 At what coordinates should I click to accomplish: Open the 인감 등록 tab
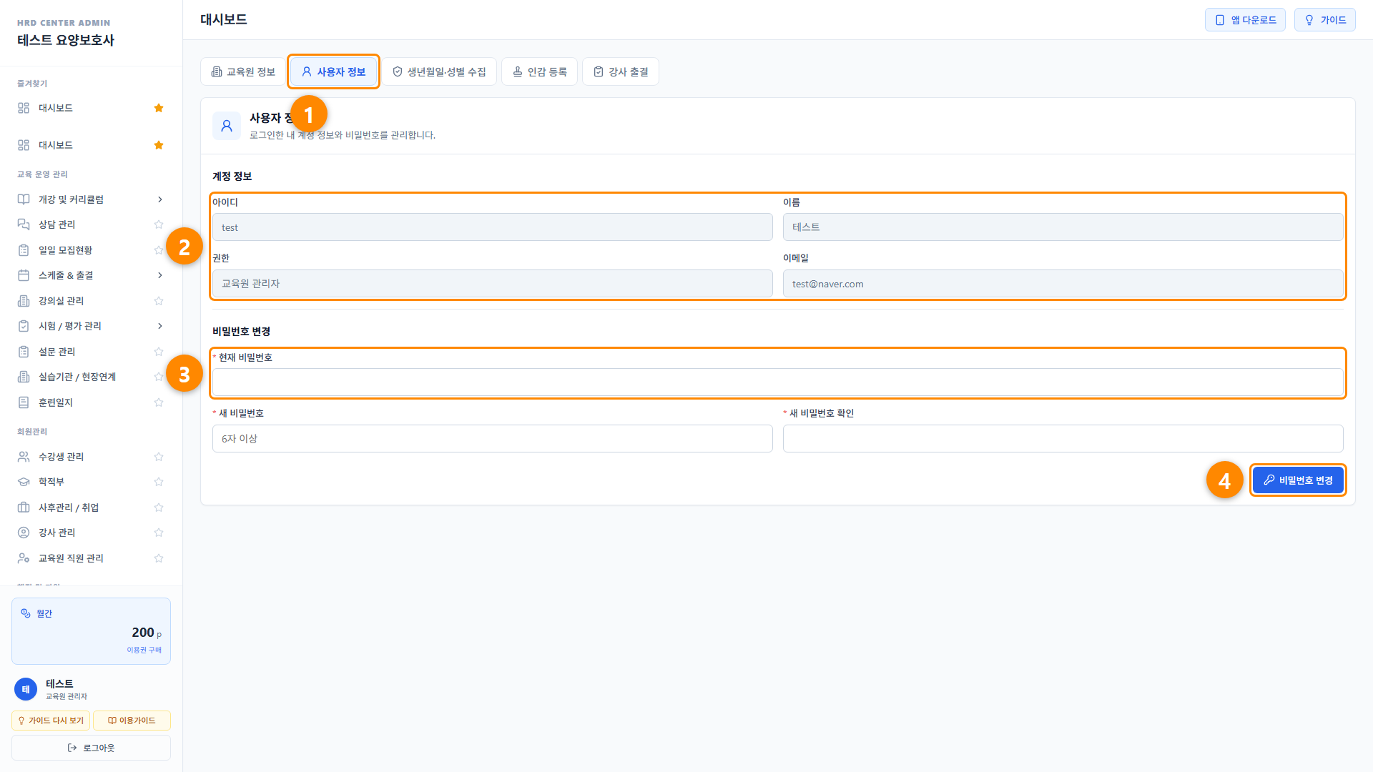(539, 71)
